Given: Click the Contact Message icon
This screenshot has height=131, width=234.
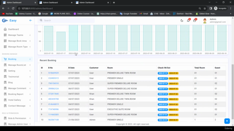Looking at the screenshot, I should [x=5, y=106].
